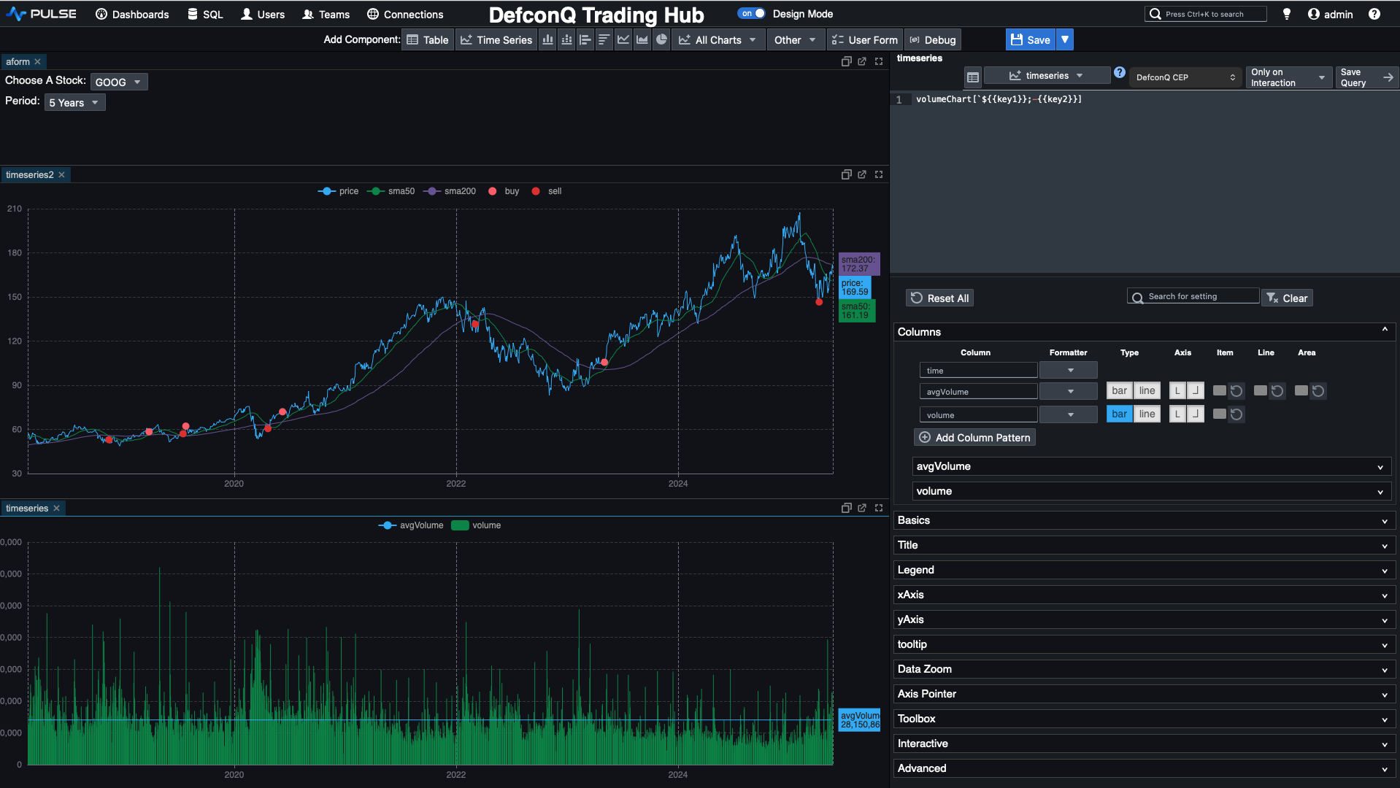The image size is (1400, 788).
Task: Click the Add Column Pattern button
Action: tap(974, 437)
